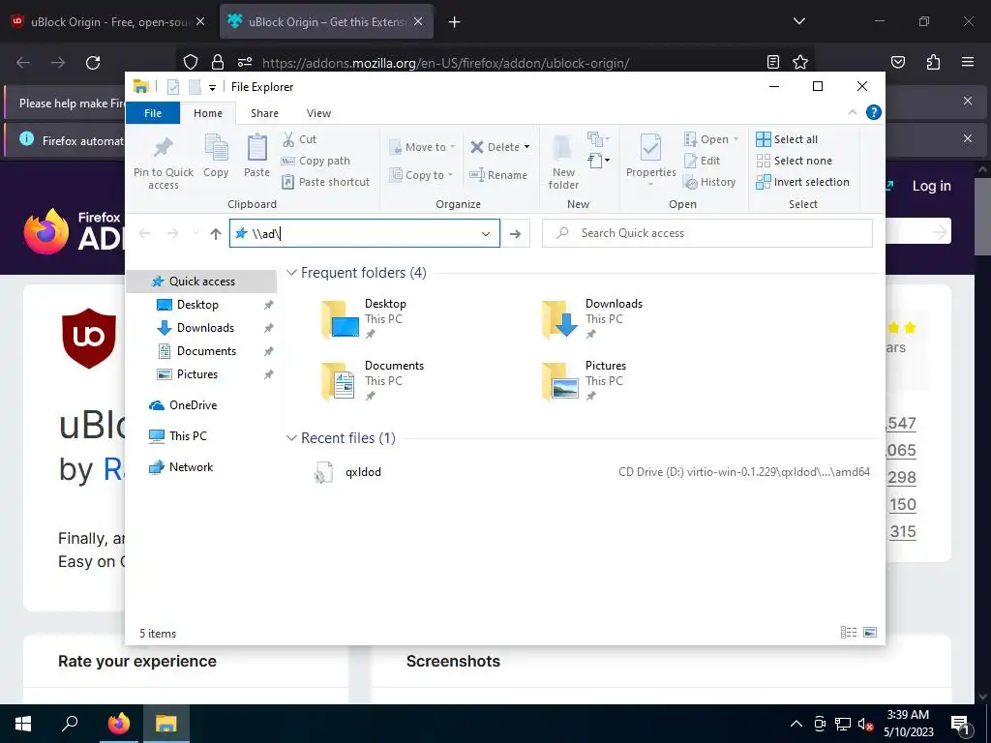The image size is (991, 743).
Task: Click the Cut scissors icon
Action: 288,139
